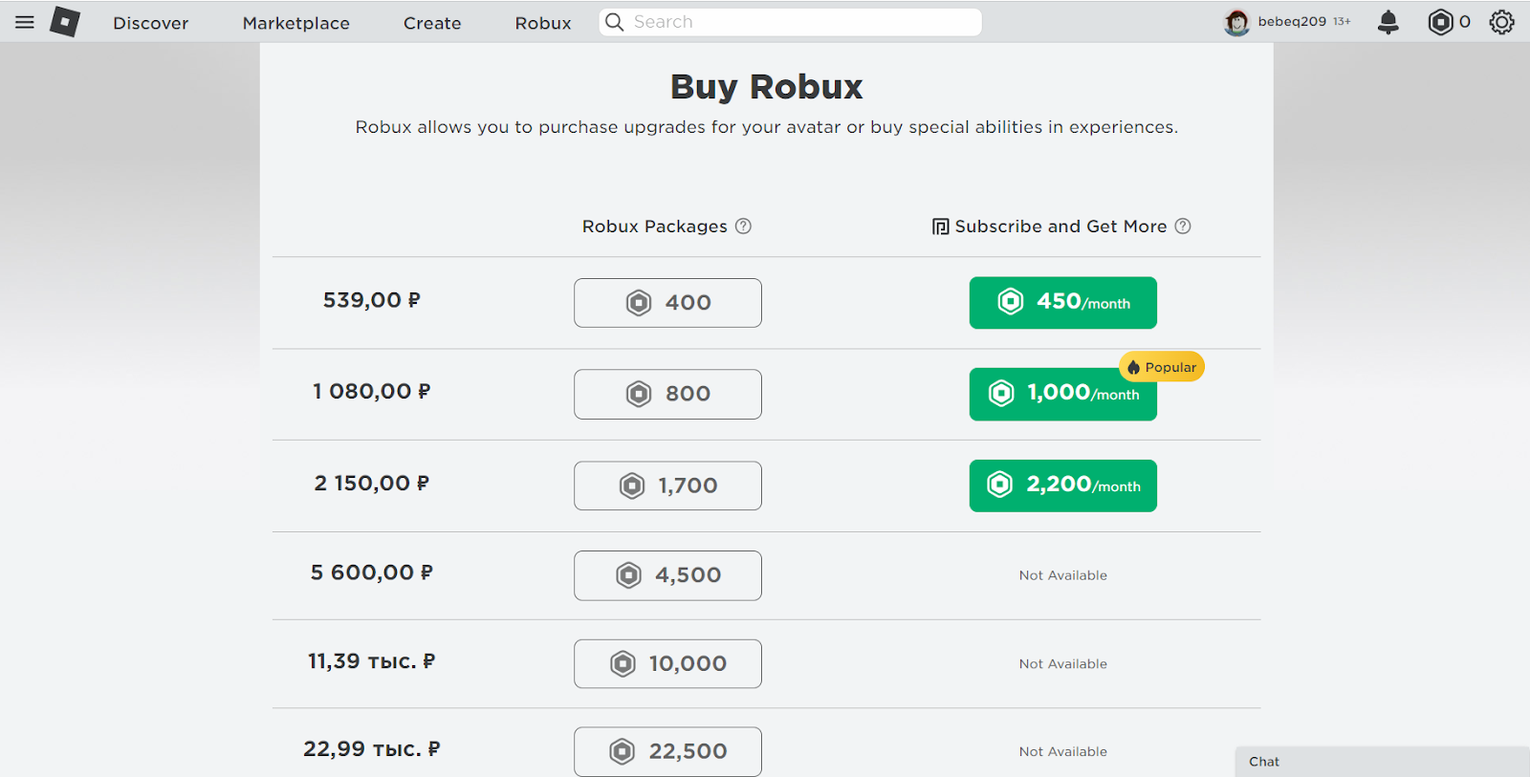Go to the Discover tab
The height and width of the screenshot is (777, 1530).
[x=151, y=23]
